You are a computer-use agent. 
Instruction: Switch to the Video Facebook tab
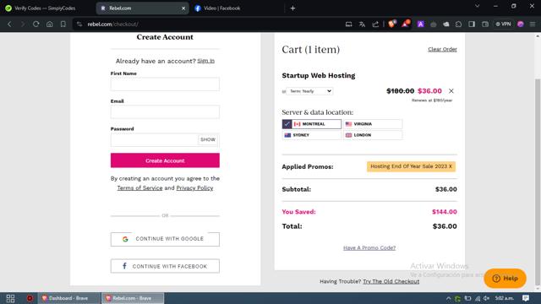[x=221, y=8]
